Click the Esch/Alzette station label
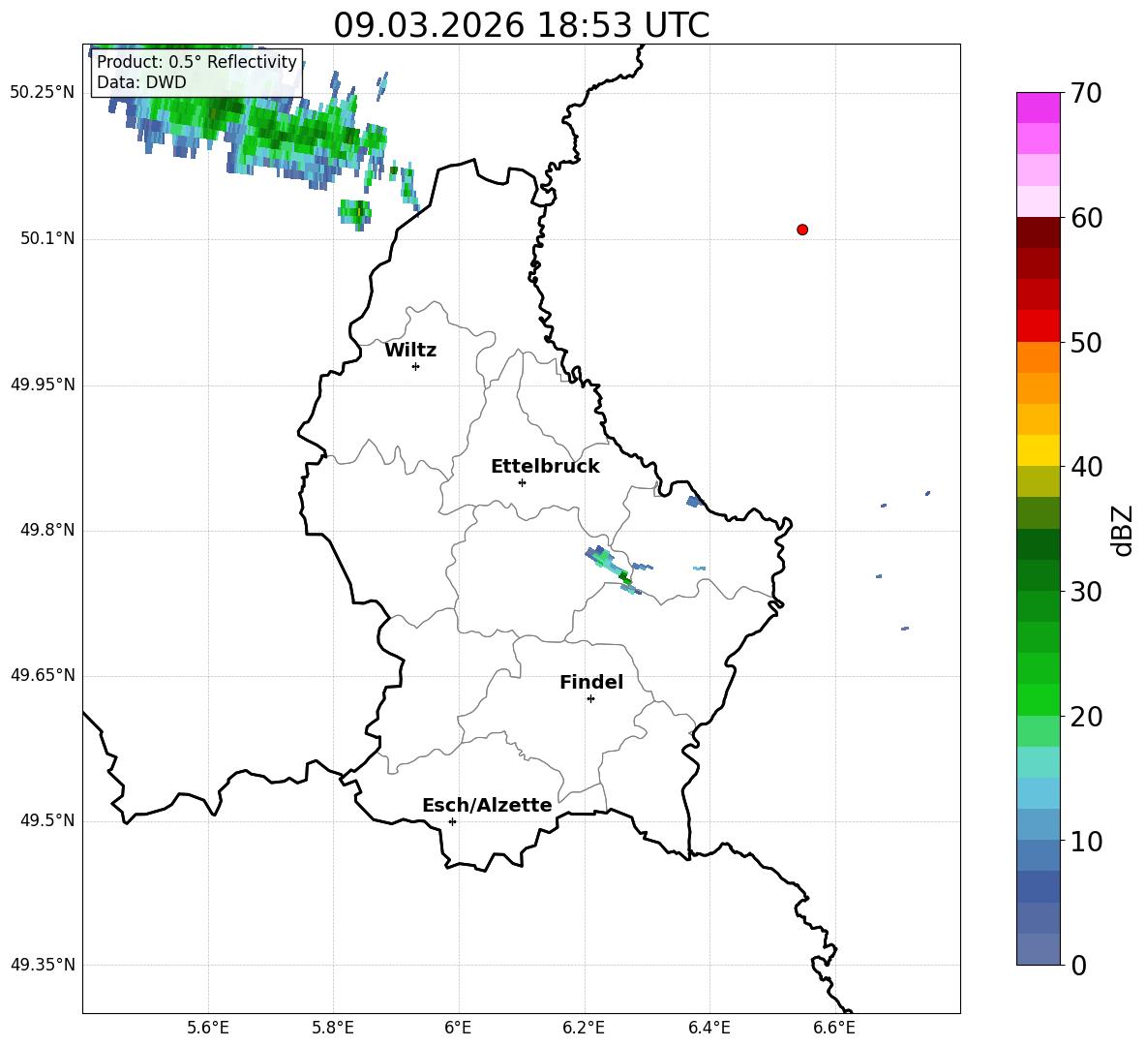 (487, 805)
